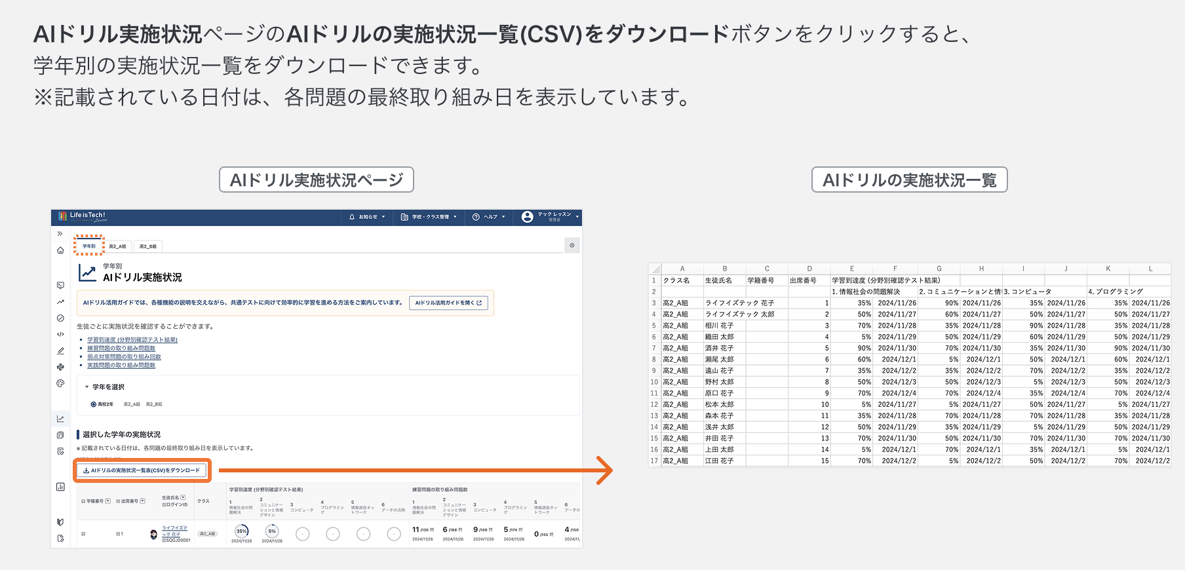Open 練習問題の取り組み問題数 link
The image size is (1185, 570).
[x=121, y=348]
